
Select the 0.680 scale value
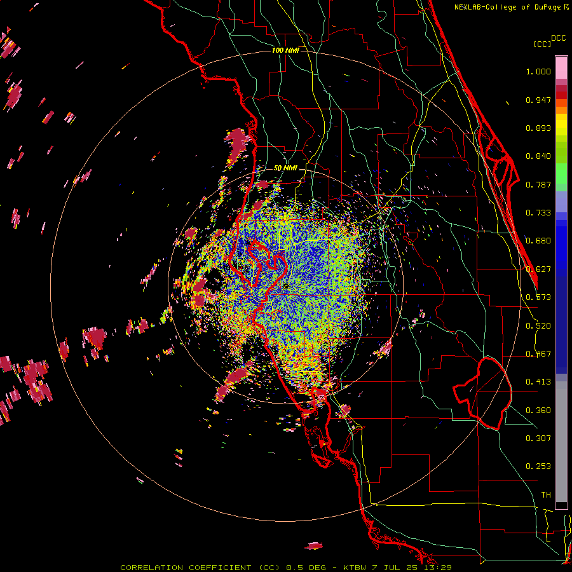point(538,241)
